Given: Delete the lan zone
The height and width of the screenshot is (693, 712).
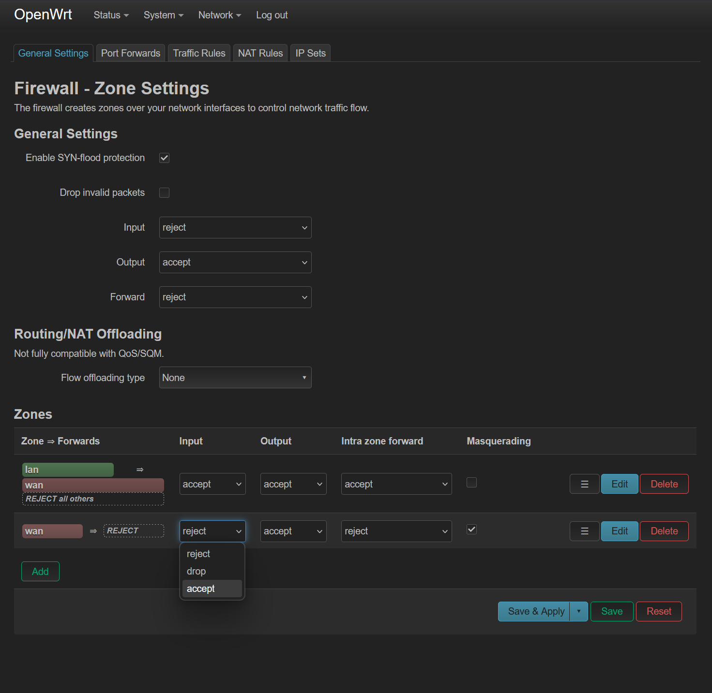Looking at the screenshot, I should (x=664, y=484).
